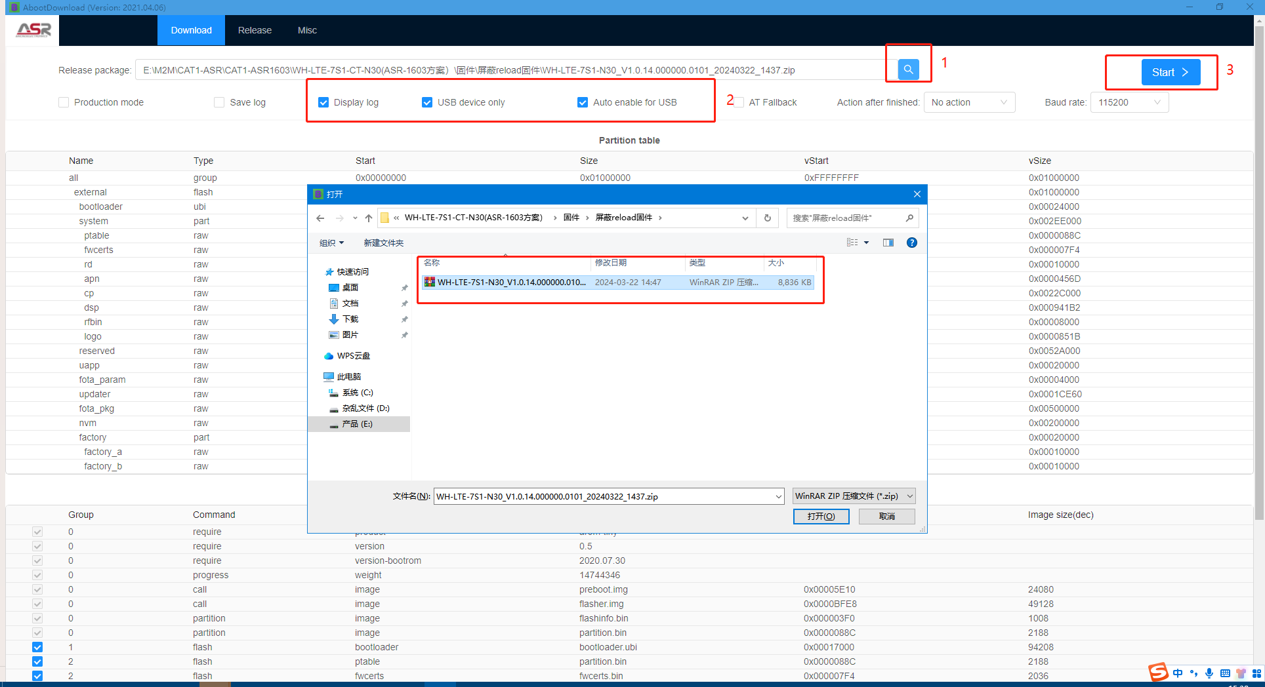Go up one folder level in dialog

tap(369, 218)
